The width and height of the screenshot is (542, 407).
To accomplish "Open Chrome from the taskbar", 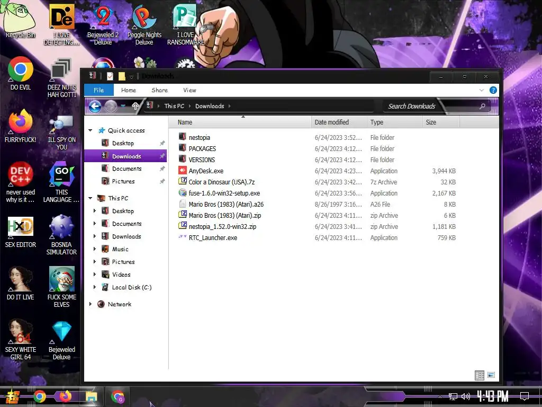I will tap(39, 396).
